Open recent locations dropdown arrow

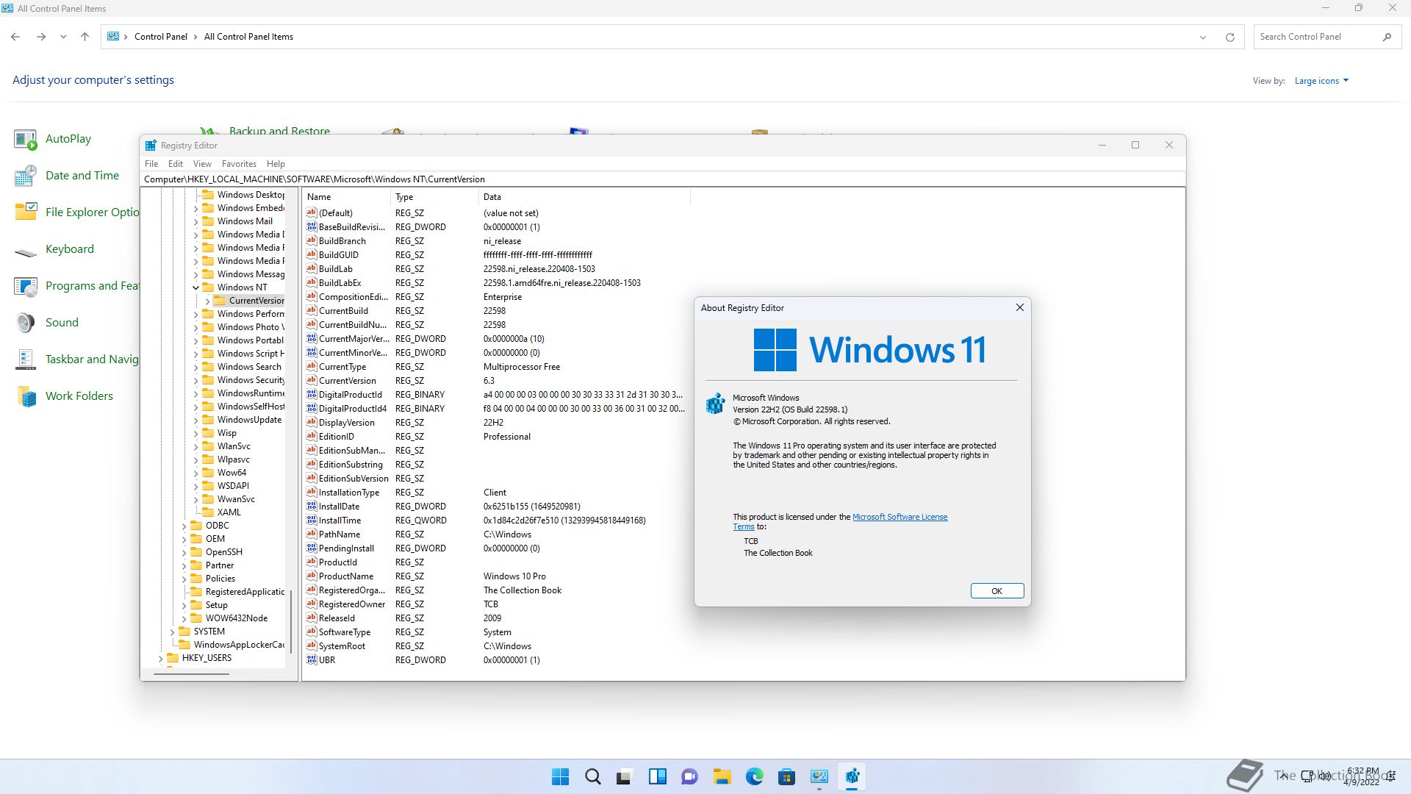point(63,37)
